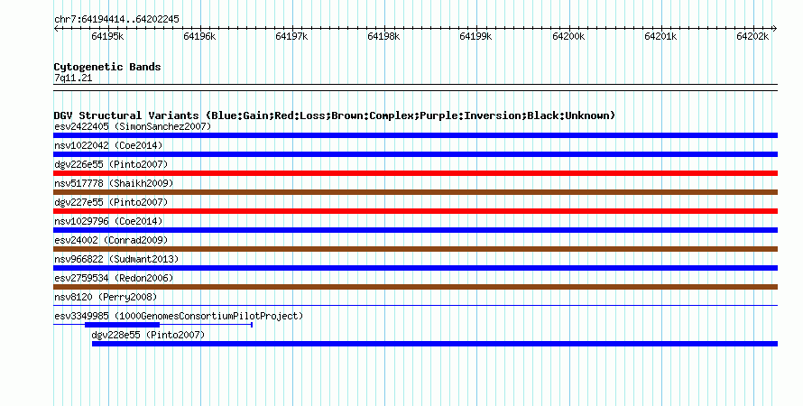Open dgv226e55 (Pinto2007) variant label
Screen dimensions: 803x406
111,164
